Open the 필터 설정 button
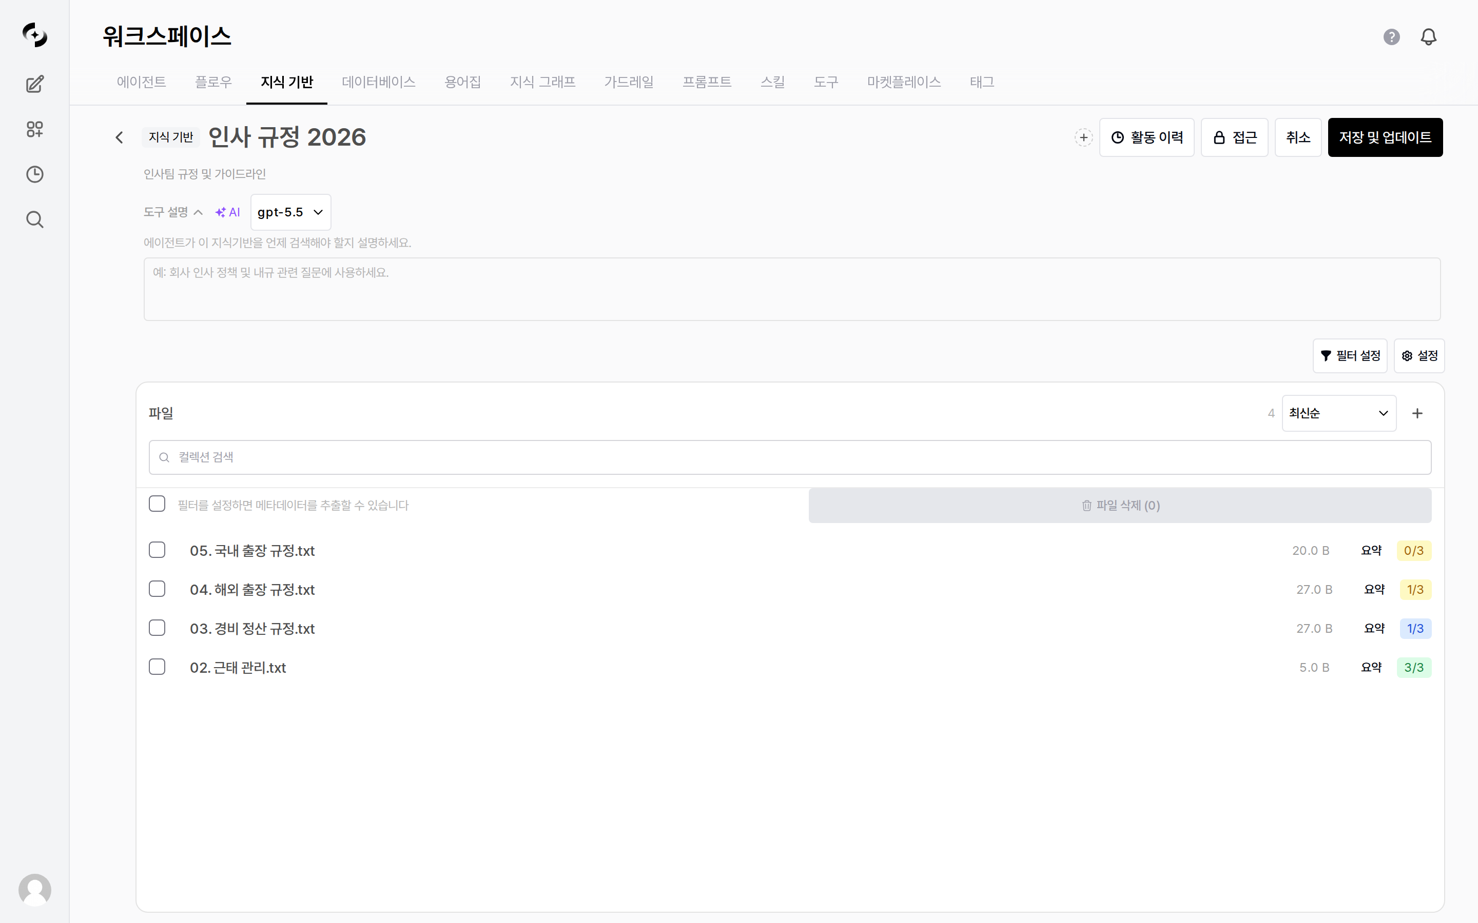Viewport: 1478px width, 923px height. point(1350,356)
